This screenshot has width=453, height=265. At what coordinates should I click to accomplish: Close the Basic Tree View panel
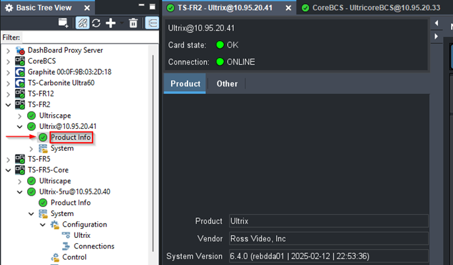tap(87, 8)
